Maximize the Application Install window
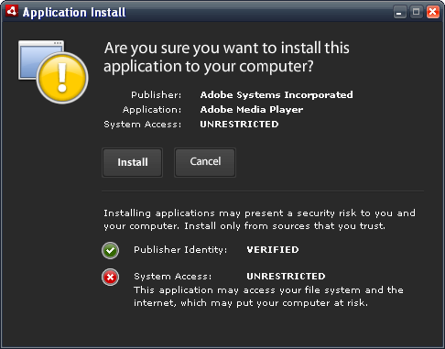Image resolution: width=445 pixels, height=349 pixels. point(416,12)
